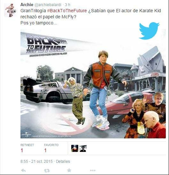Click the '3 h' relative timestamp
Viewport: 169px width, 175px height.
pyautogui.click(x=67, y=5)
